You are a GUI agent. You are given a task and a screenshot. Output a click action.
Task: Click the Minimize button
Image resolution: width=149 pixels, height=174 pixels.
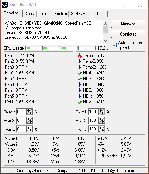pos(128,24)
